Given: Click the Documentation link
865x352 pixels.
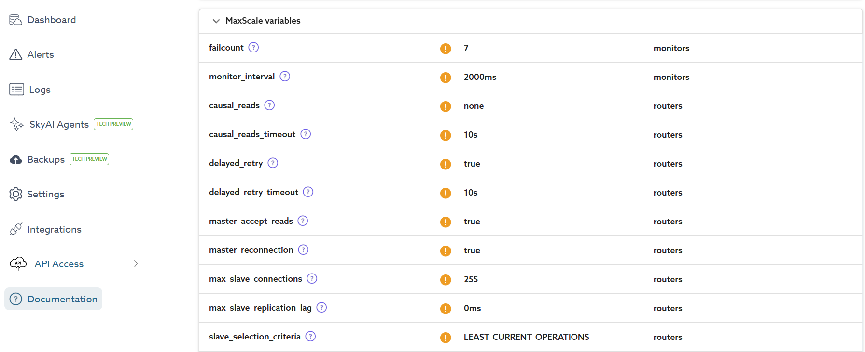Looking at the screenshot, I should (x=62, y=299).
